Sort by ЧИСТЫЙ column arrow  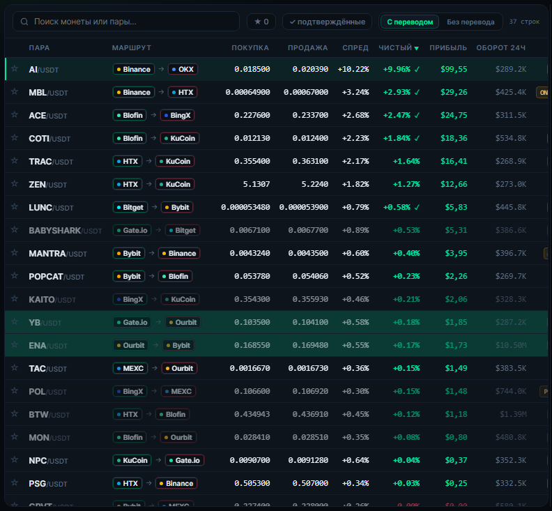click(417, 48)
